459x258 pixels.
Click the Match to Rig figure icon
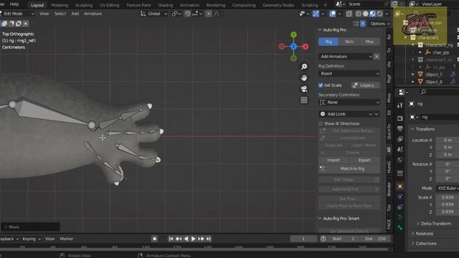click(x=323, y=169)
